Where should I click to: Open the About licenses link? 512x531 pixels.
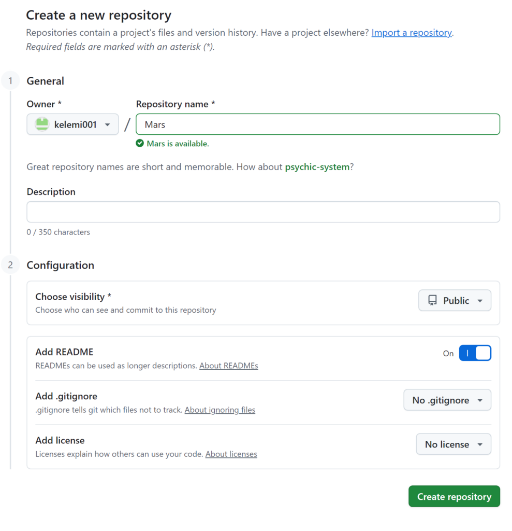[231, 454]
